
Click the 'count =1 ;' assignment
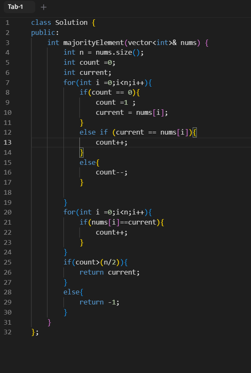(x=116, y=103)
